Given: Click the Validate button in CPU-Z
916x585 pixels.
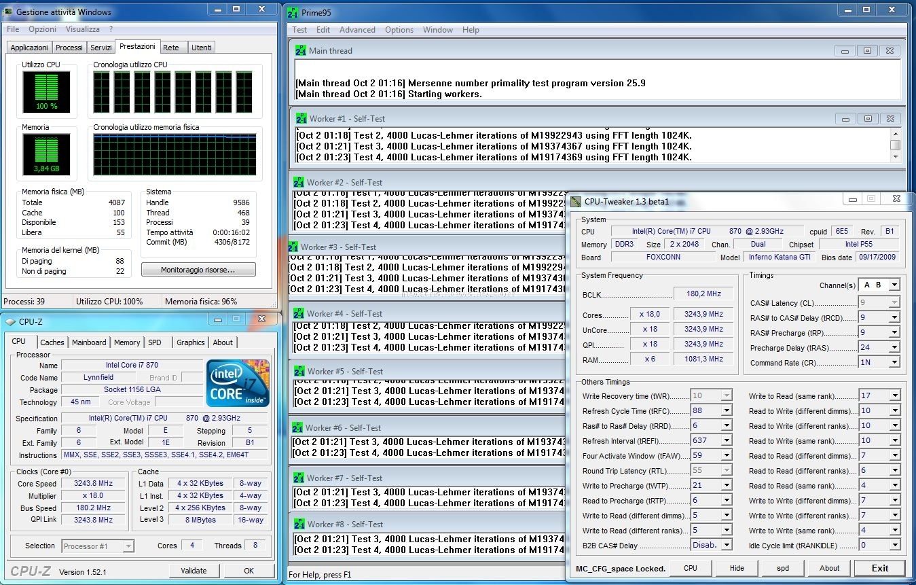Looking at the screenshot, I should [194, 571].
